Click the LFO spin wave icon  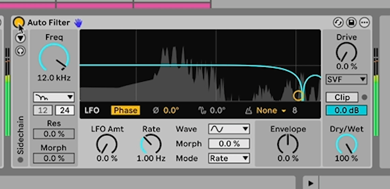pyautogui.click(x=202, y=111)
